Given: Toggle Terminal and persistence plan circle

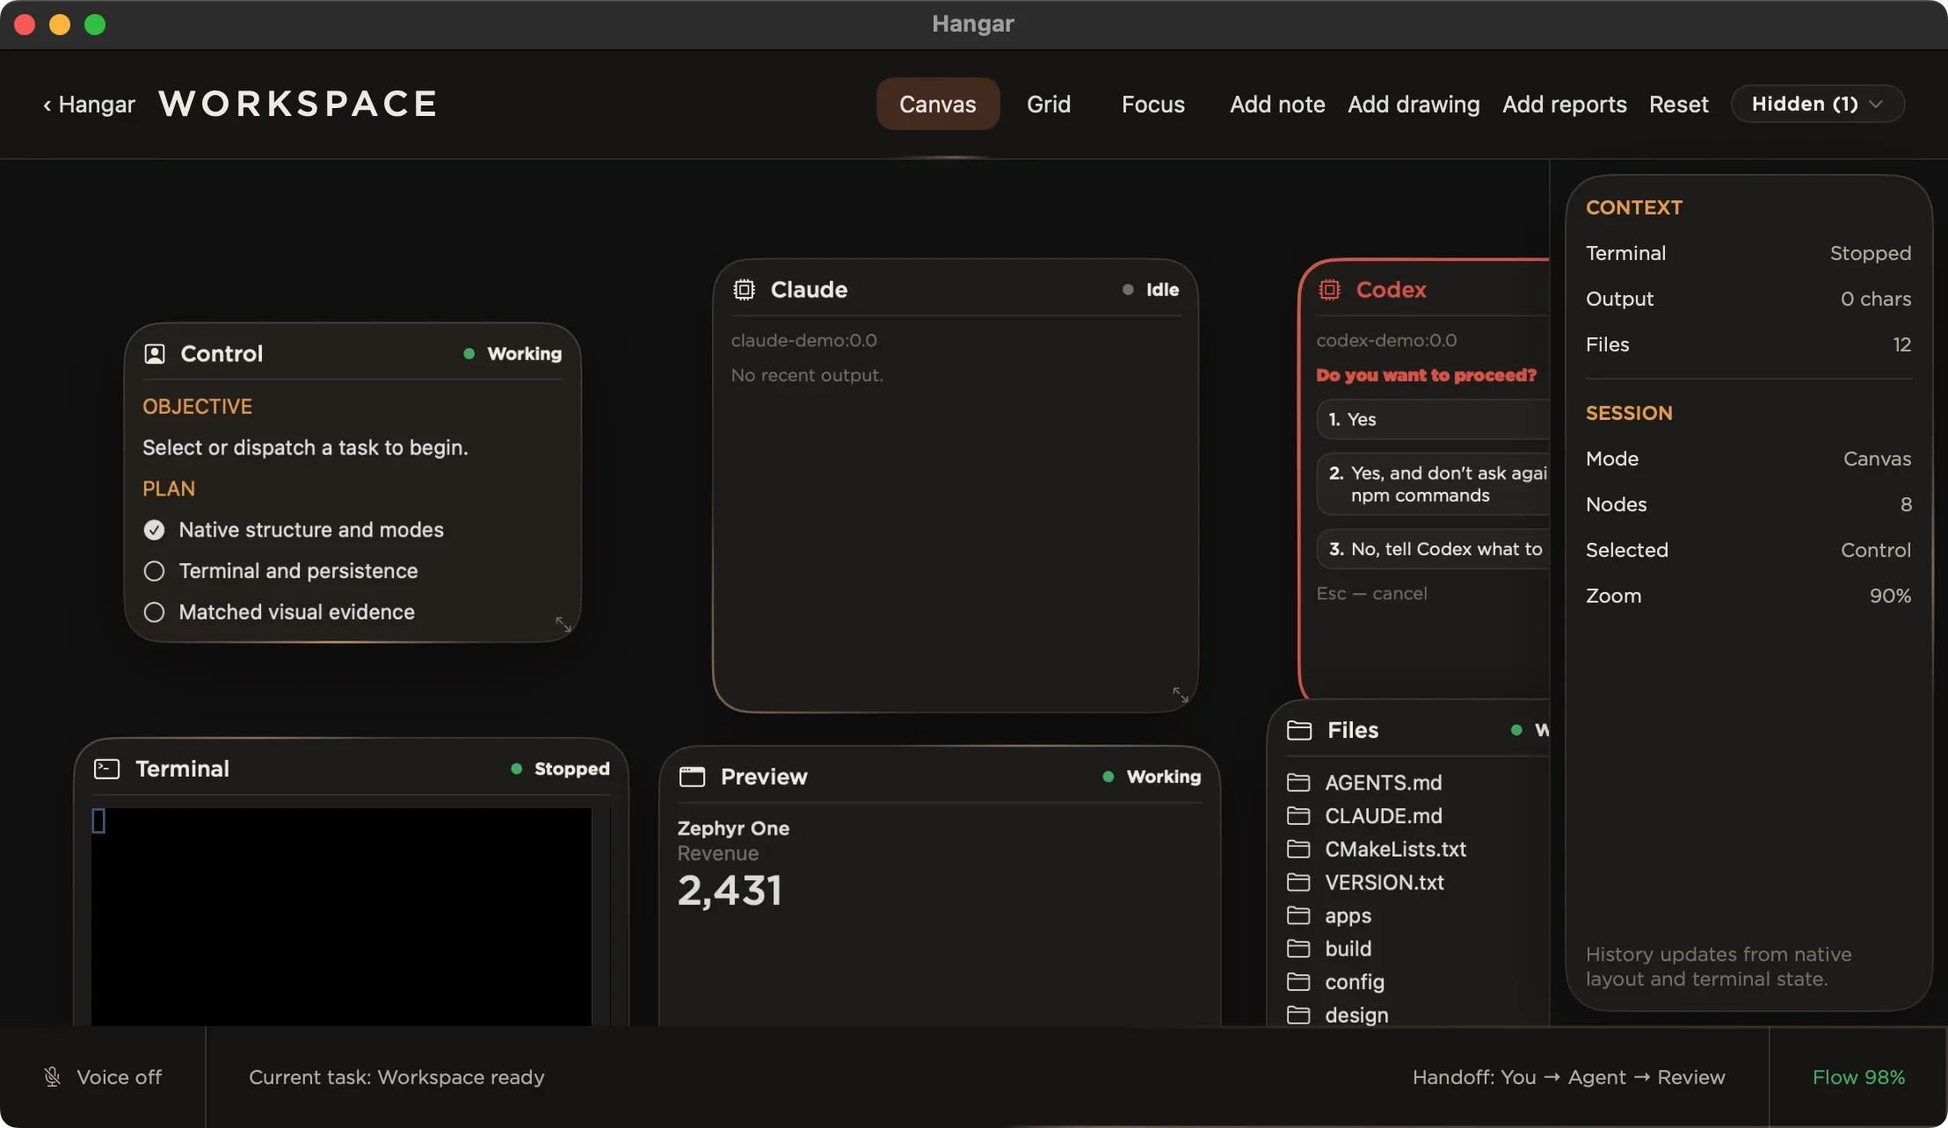Looking at the screenshot, I should (x=154, y=571).
